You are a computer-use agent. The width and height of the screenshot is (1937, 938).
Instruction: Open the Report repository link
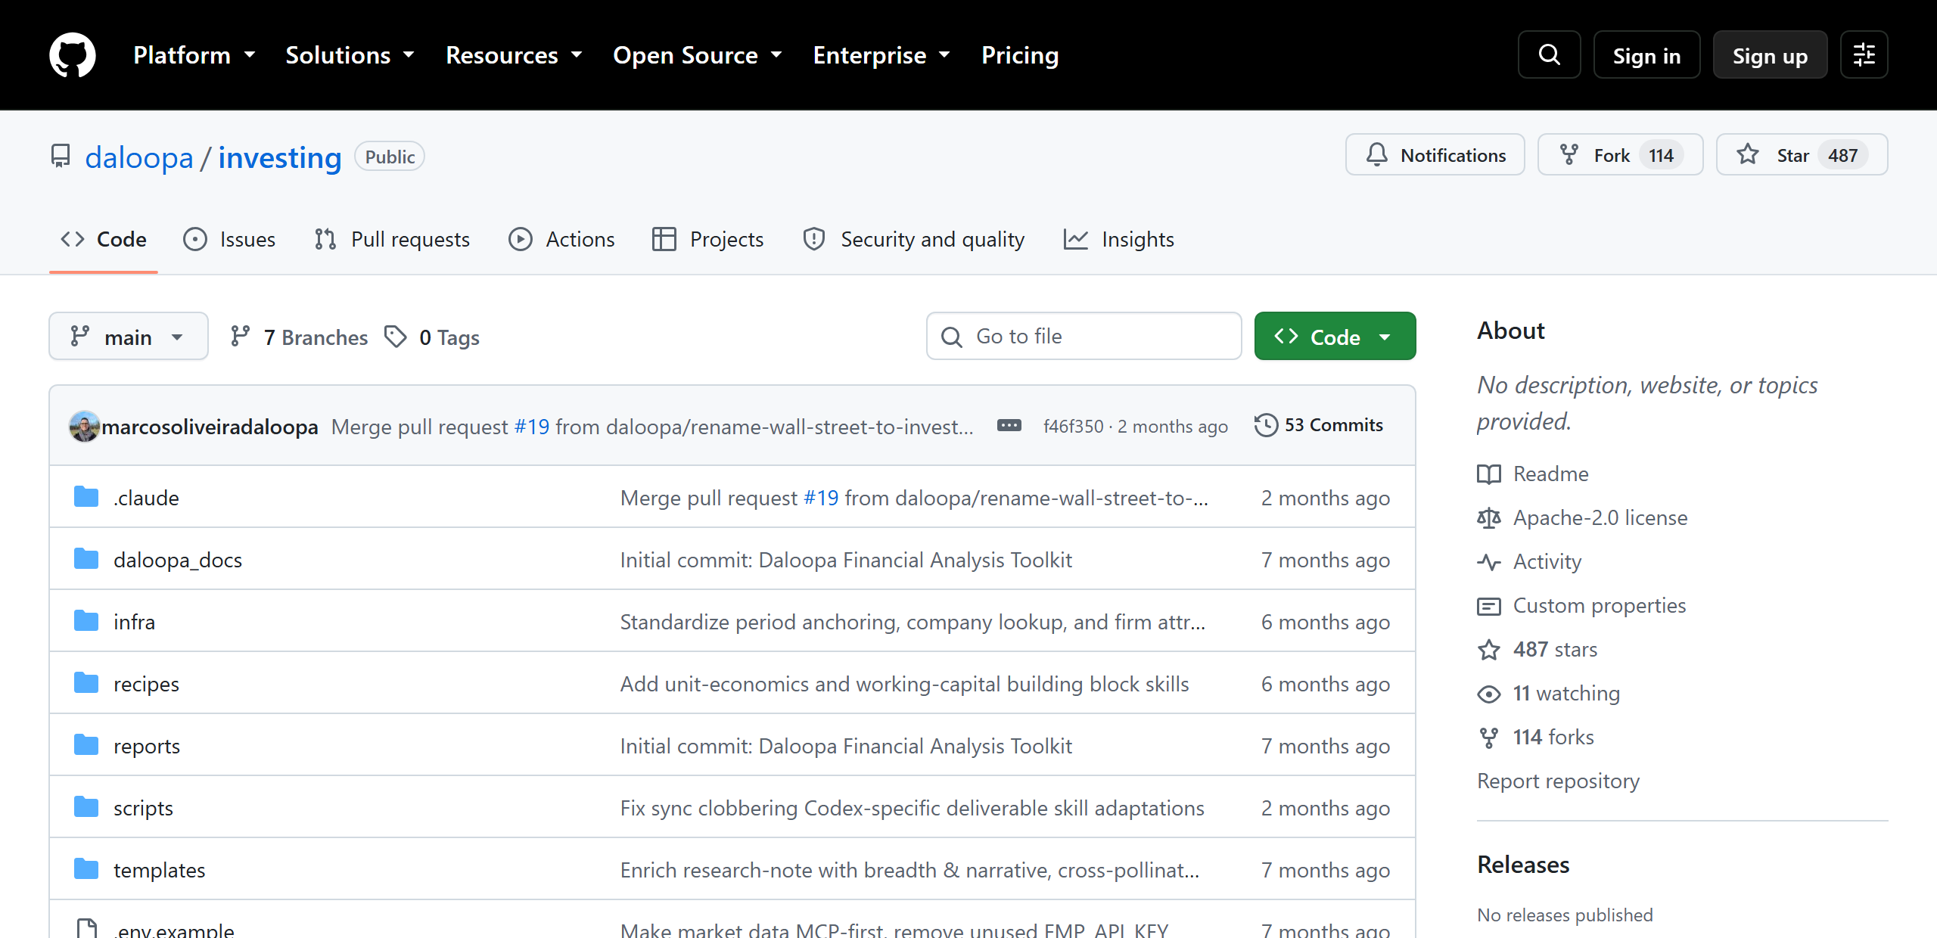point(1558,781)
